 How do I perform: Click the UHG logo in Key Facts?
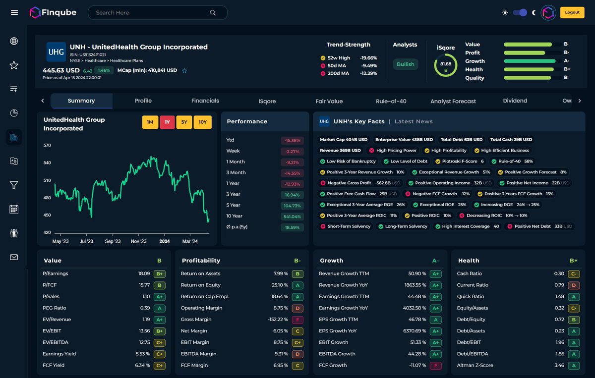[x=324, y=121]
